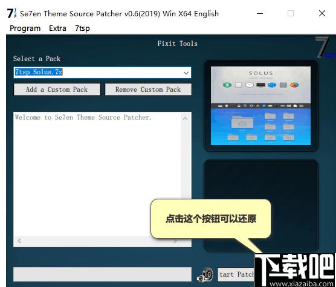Expand the Select a Pack dropdown arrow
Image resolution: width=336 pixels, height=287 pixels.
186,73
